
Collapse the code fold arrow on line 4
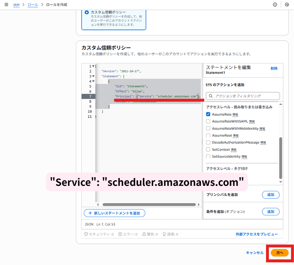coord(93,81)
